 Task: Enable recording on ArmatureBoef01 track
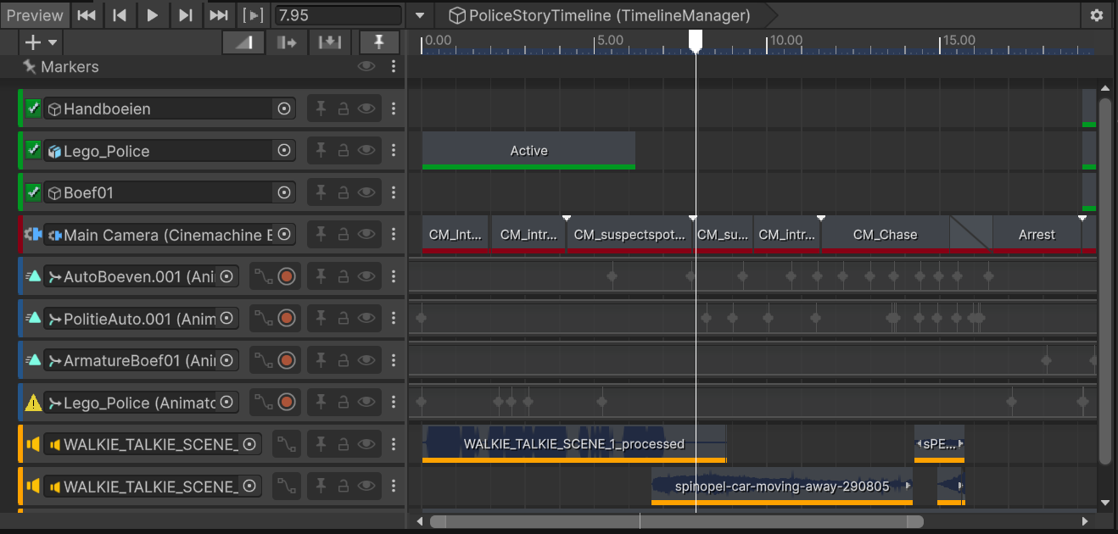(287, 360)
